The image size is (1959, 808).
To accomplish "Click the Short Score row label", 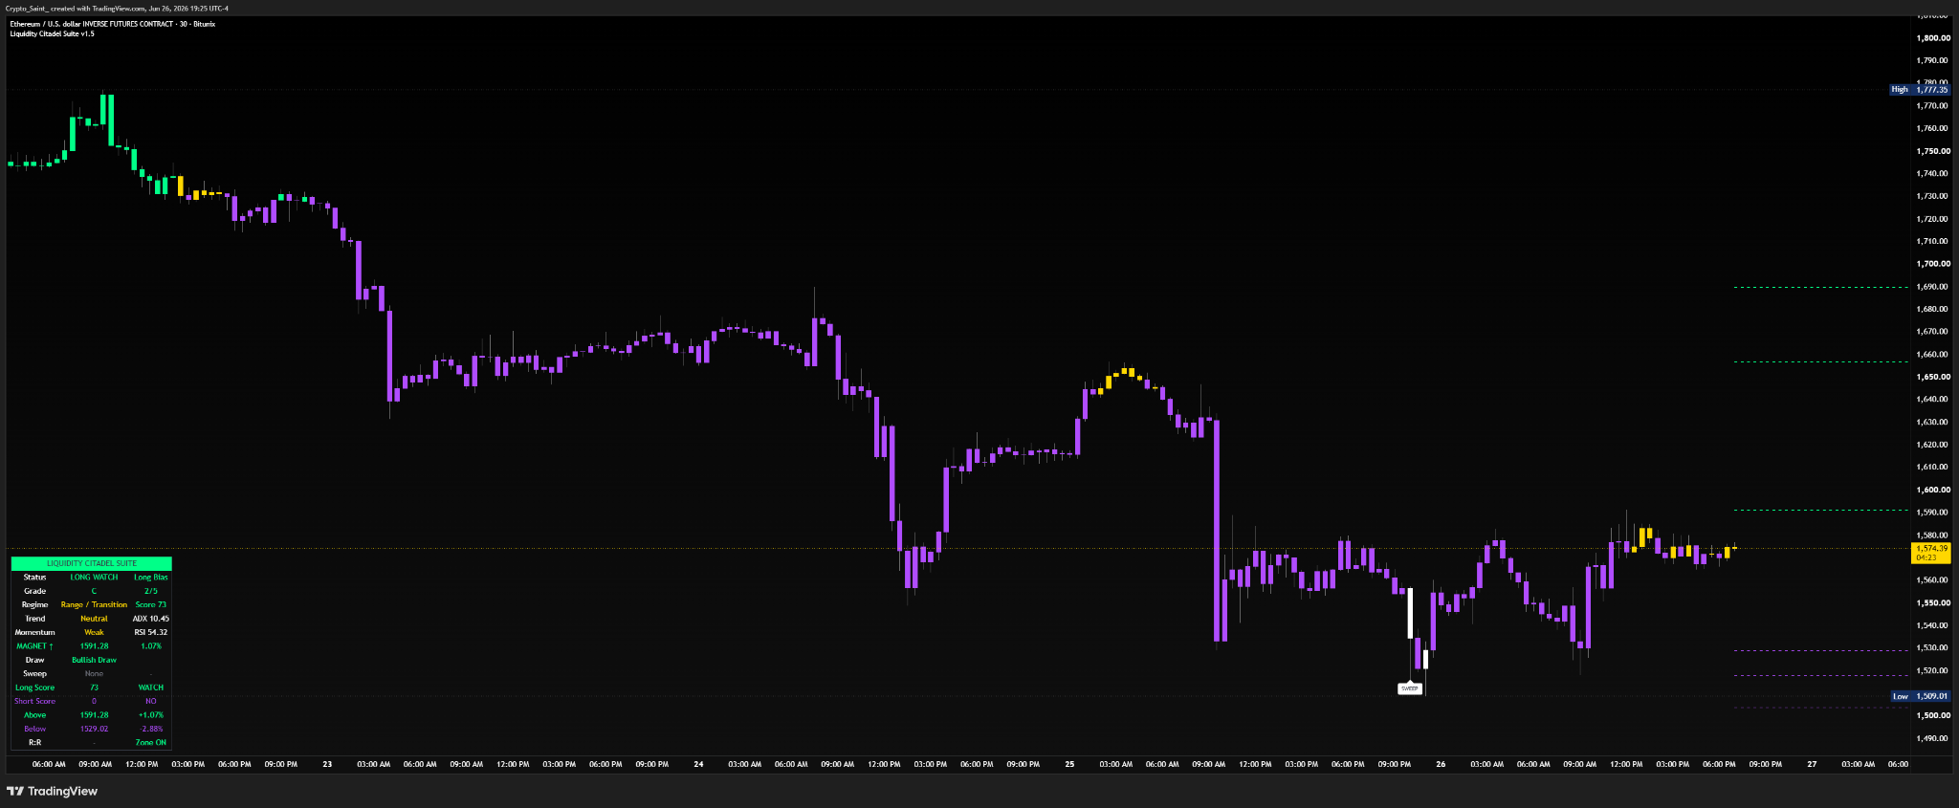I will tap(35, 701).
